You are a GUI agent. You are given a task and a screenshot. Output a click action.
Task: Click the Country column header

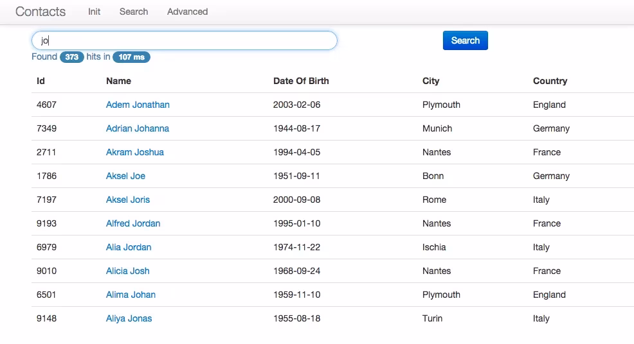tap(550, 81)
